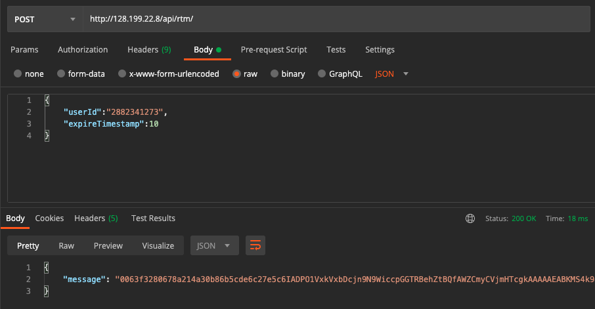
Task: Switch response view to Pretty
Action: tap(28, 245)
